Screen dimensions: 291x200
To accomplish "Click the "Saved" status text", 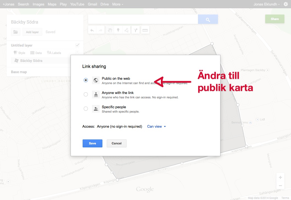I will pyautogui.click(x=51, y=32).
